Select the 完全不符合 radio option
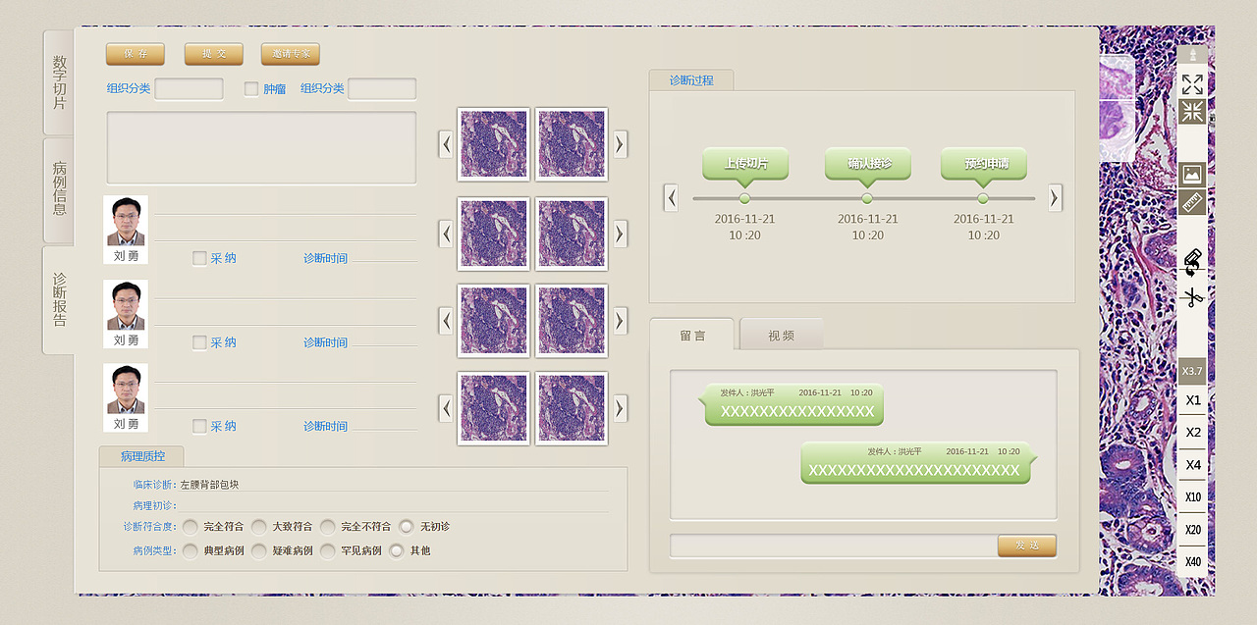Viewport: 1257px width, 625px height. click(328, 527)
